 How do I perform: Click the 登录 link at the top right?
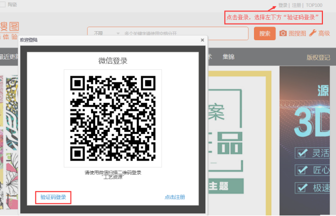(283, 5)
